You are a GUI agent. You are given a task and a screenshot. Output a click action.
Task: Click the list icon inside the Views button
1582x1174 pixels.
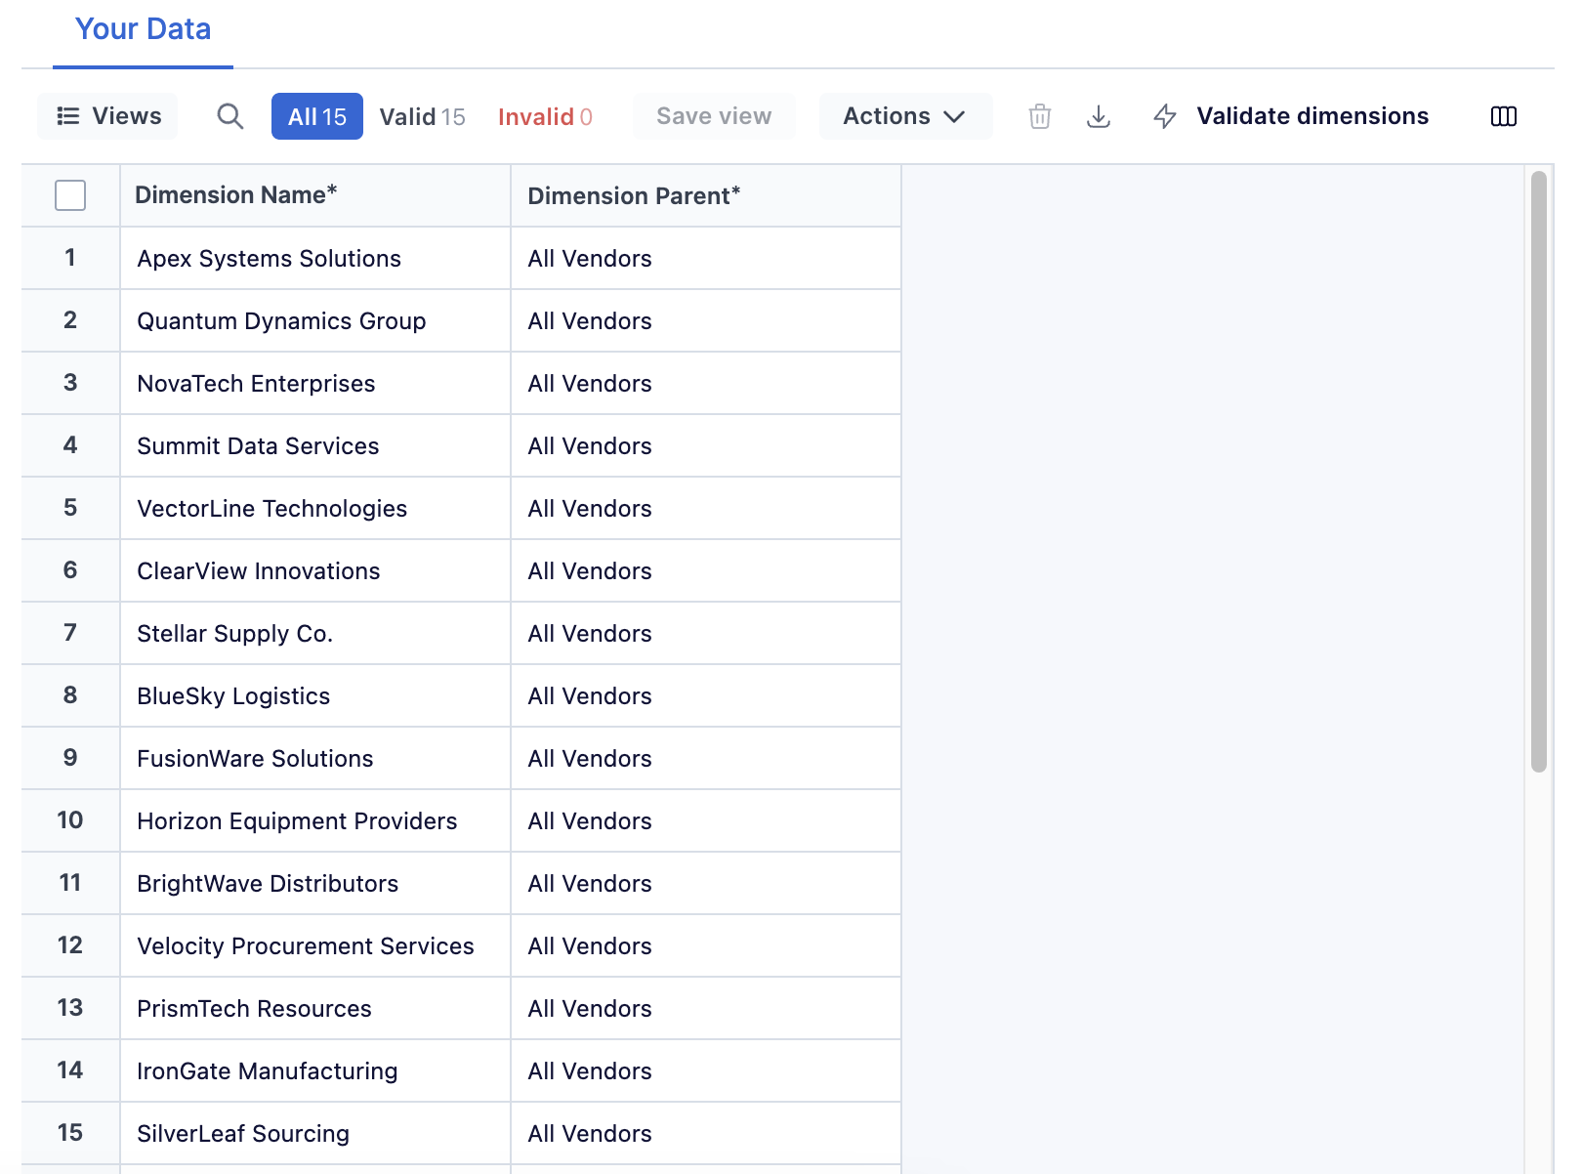coord(68,115)
